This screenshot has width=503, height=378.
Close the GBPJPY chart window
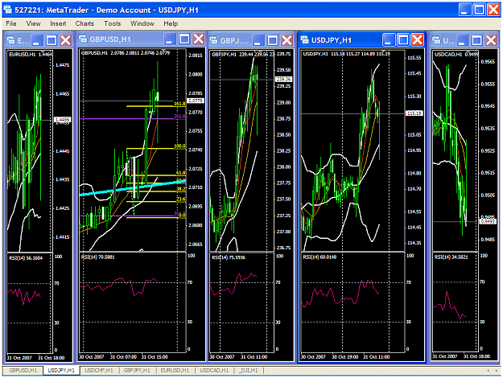pos(287,40)
